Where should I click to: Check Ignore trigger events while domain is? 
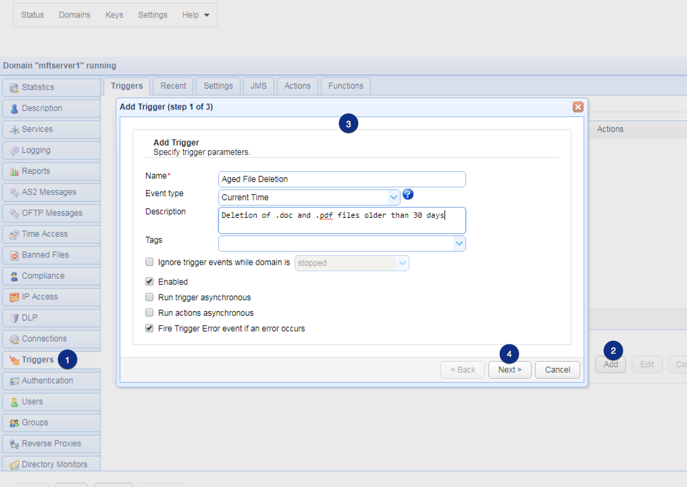pyautogui.click(x=149, y=262)
